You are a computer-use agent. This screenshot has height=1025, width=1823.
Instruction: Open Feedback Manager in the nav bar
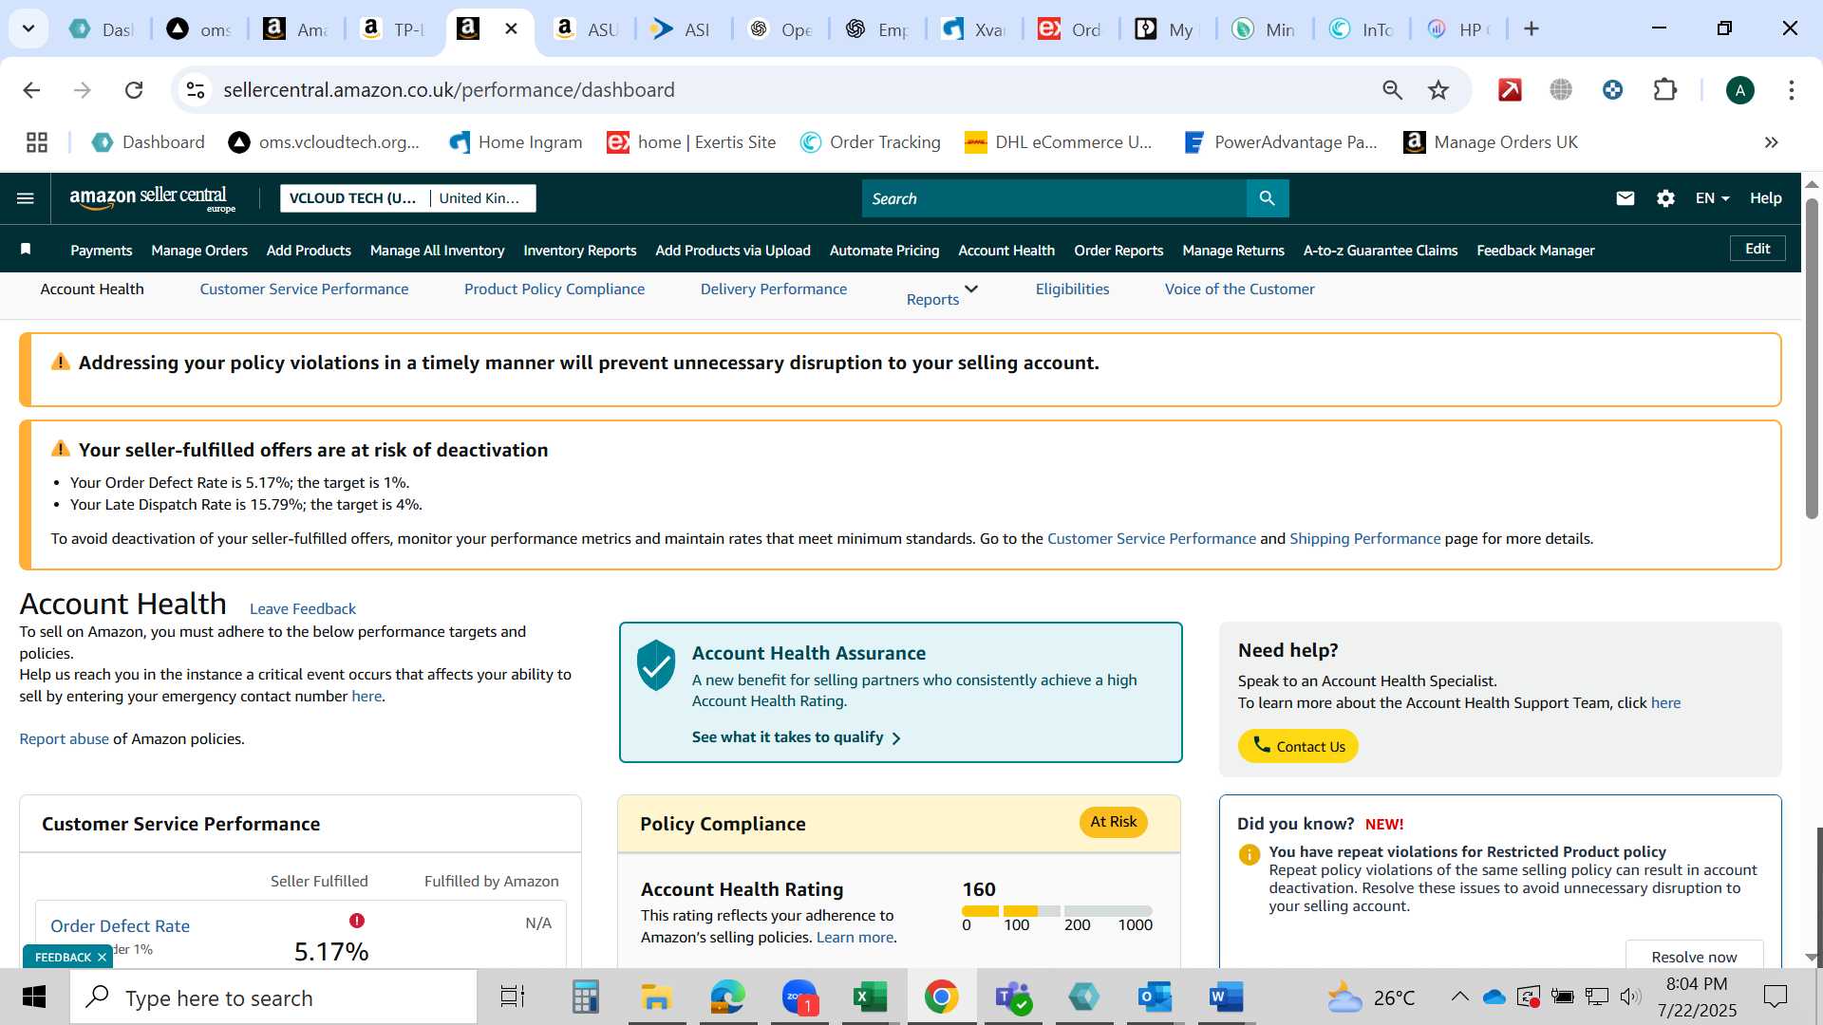tap(1535, 251)
